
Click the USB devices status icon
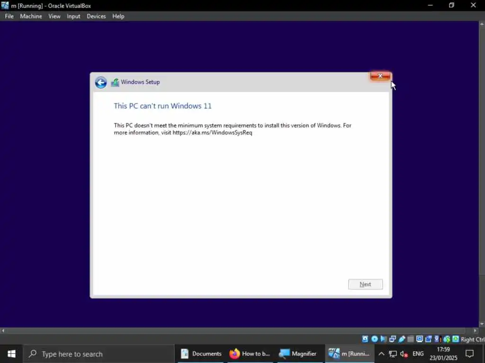click(402, 339)
